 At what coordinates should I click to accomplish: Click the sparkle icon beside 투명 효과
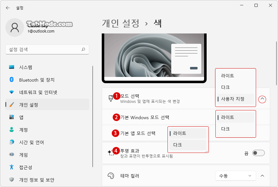click(111, 153)
